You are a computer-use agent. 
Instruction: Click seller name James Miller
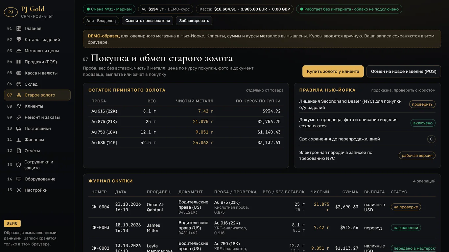(x=154, y=228)
